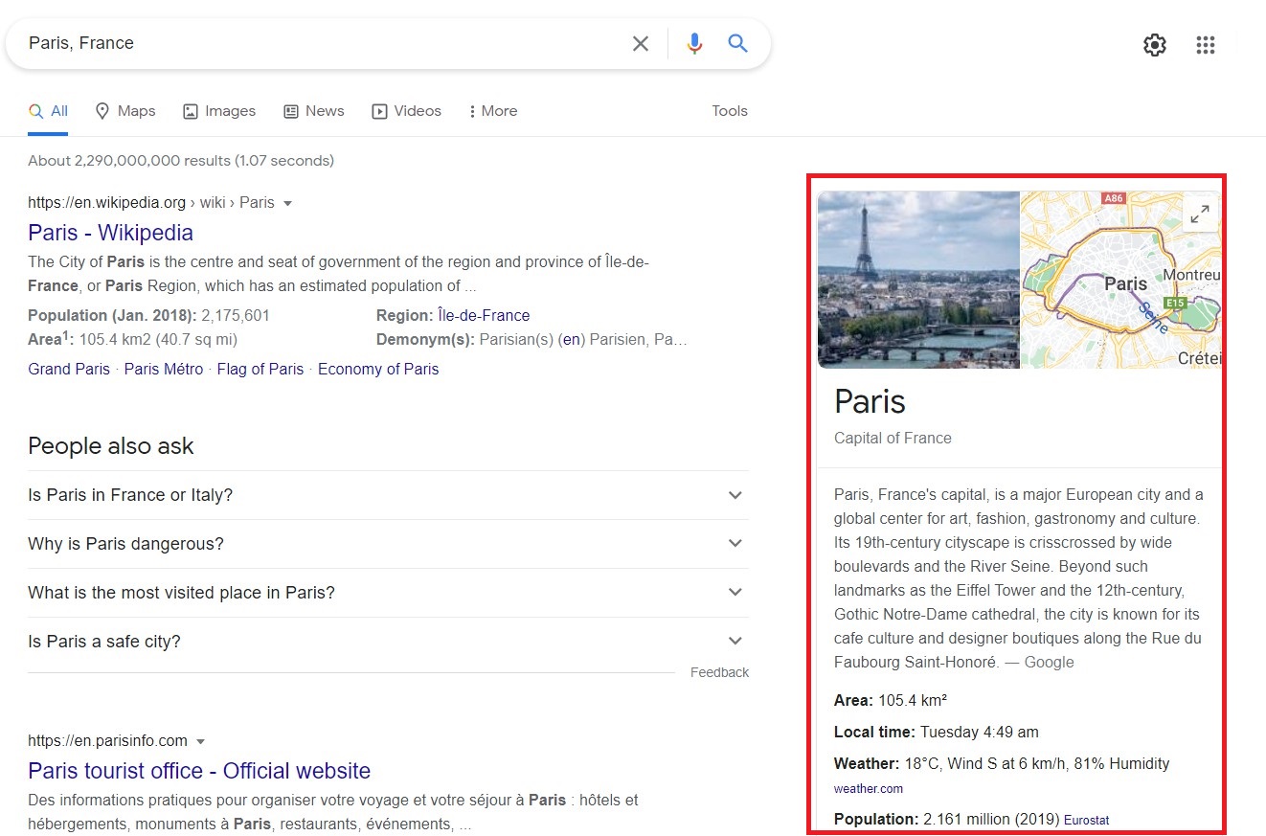Open the Flag of Paris sitelink
Viewport: 1266px width, 836px height.
click(260, 369)
